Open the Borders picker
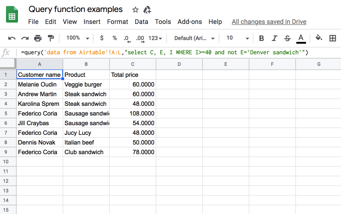Image resolution: width=341 pixels, height=214 pixels. (x=333, y=38)
